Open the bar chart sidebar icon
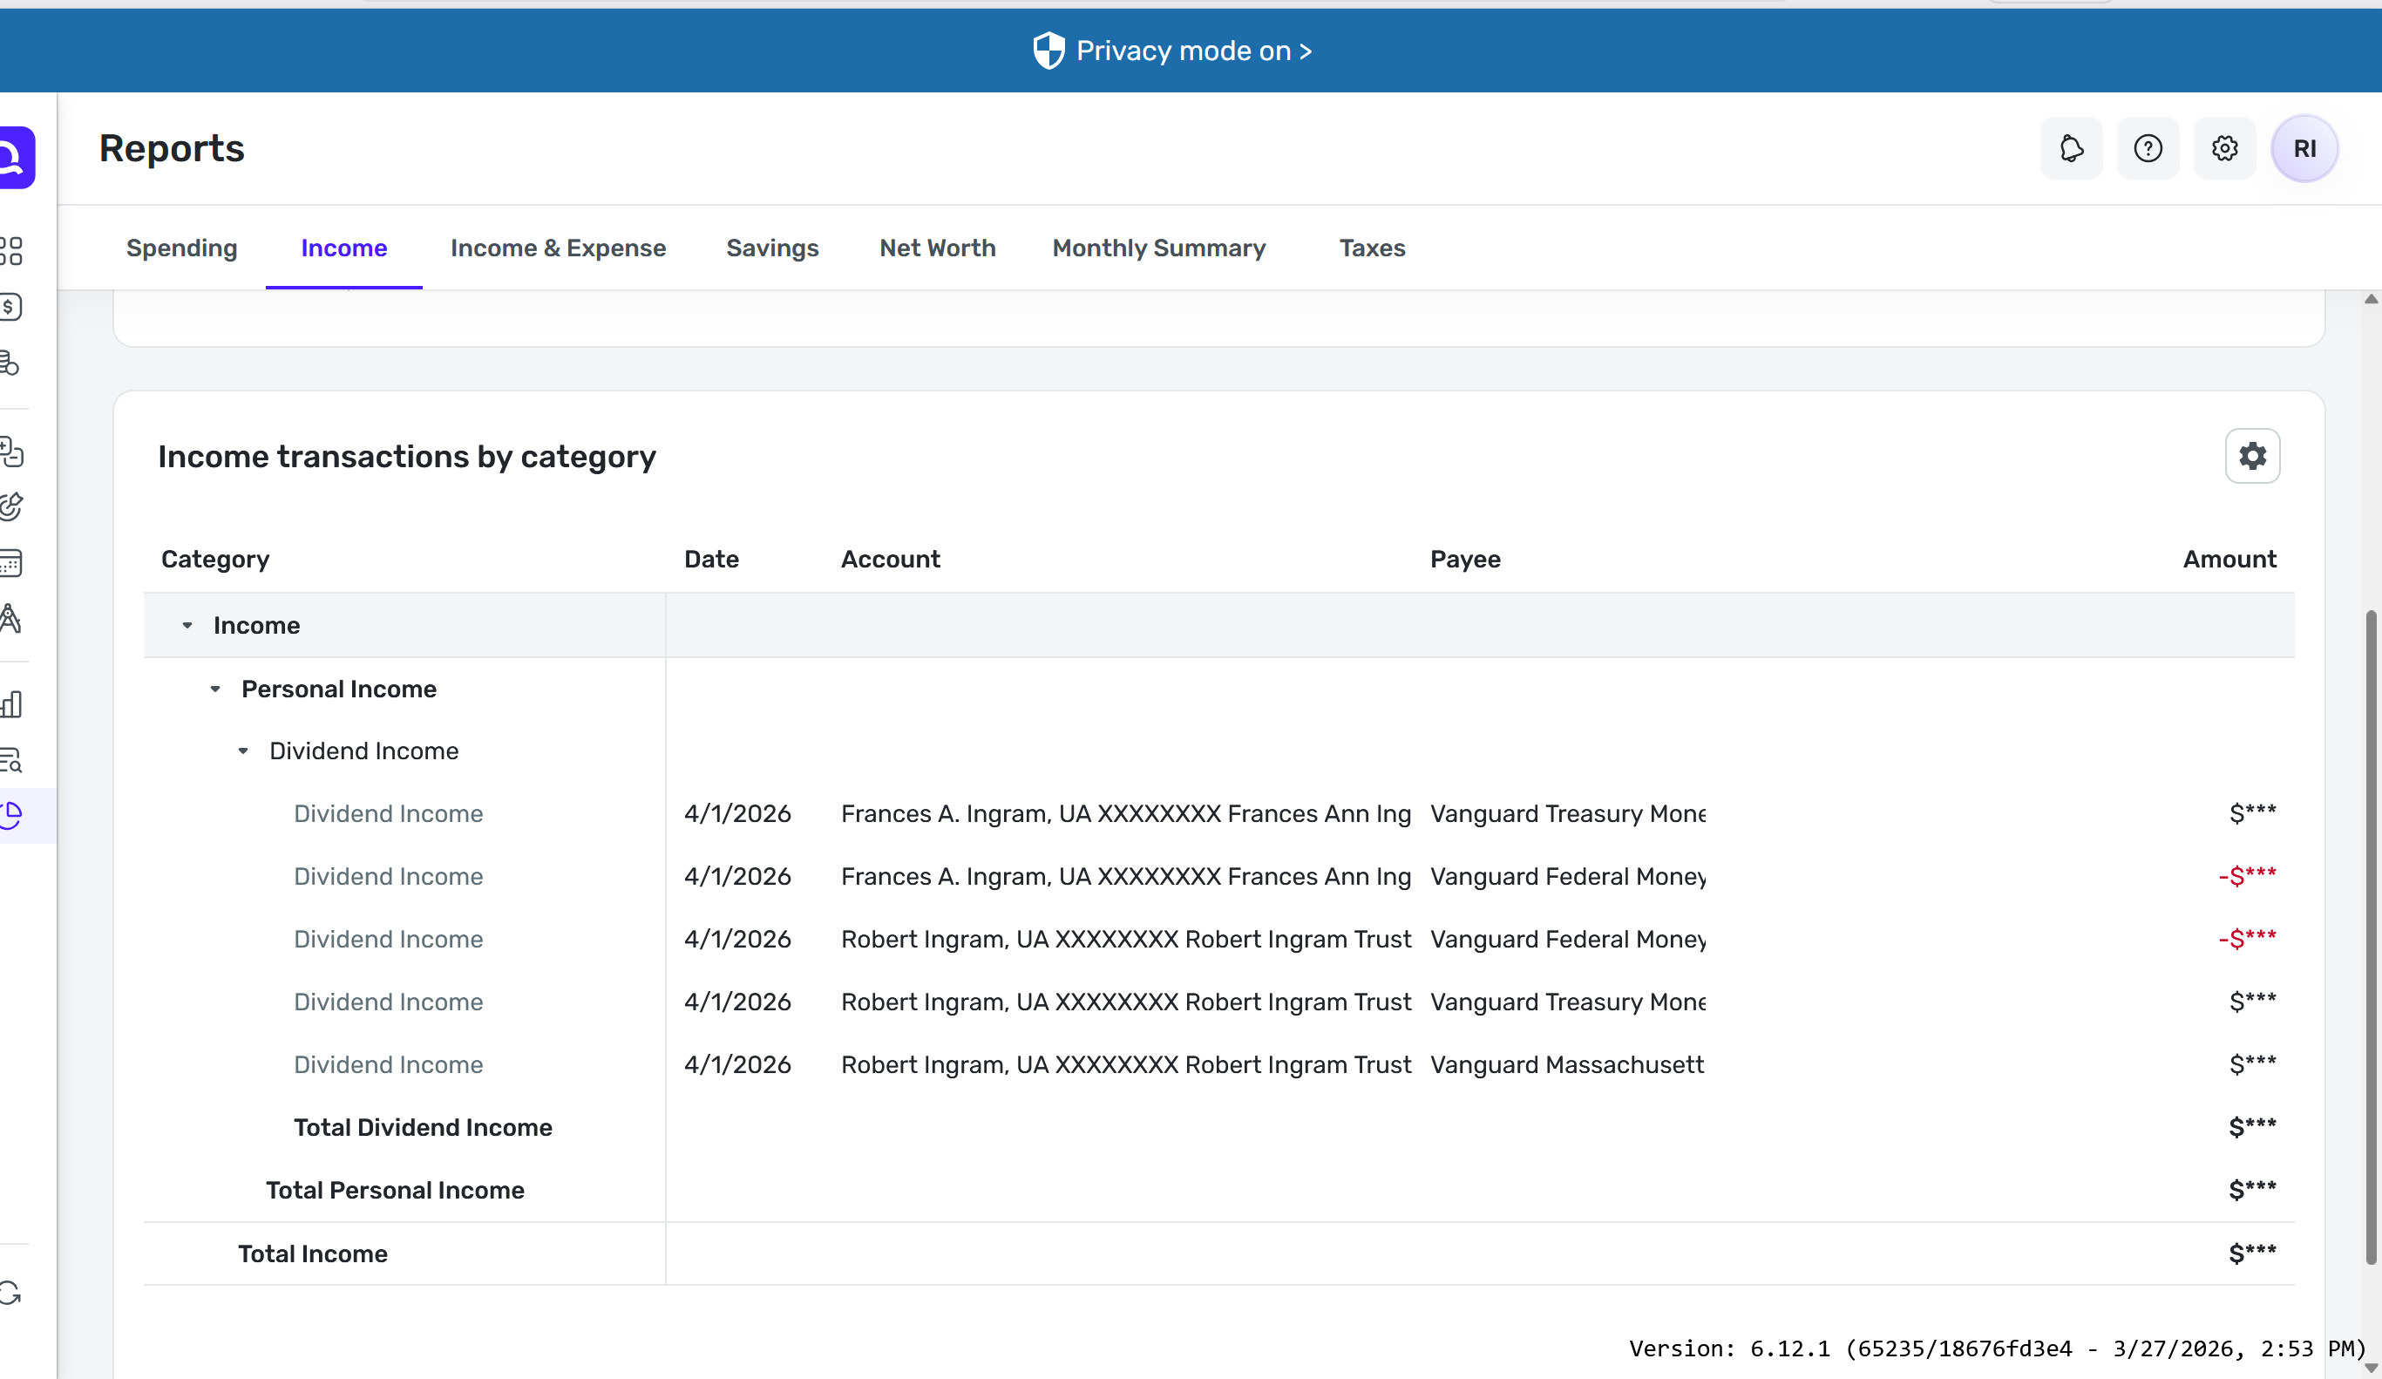Viewport: 2382px width, 1379px height. [x=11, y=703]
